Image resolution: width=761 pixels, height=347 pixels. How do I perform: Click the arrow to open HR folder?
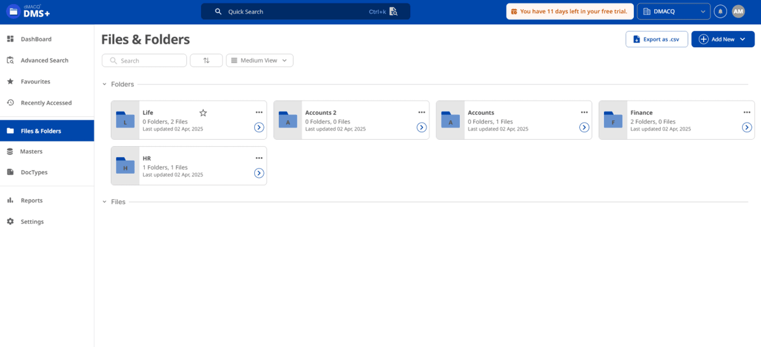(259, 173)
